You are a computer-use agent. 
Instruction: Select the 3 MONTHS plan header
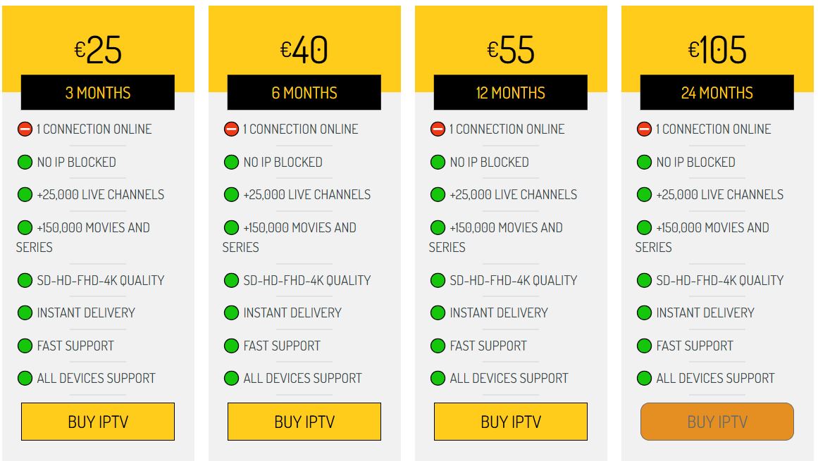coord(98,91)
